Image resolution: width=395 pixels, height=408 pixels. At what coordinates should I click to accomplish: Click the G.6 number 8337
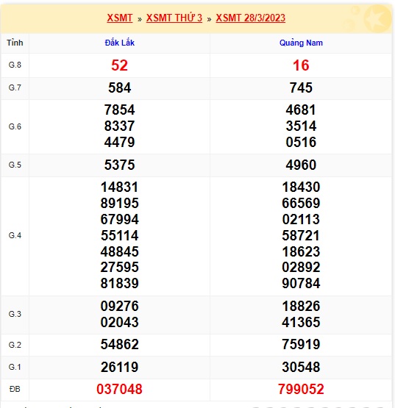(119, 126)
